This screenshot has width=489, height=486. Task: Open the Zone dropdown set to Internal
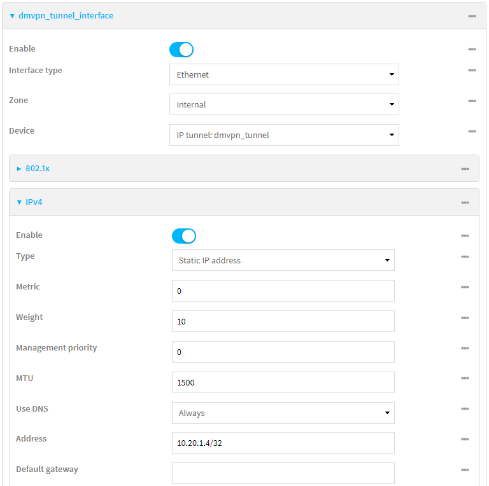point(284,104)
